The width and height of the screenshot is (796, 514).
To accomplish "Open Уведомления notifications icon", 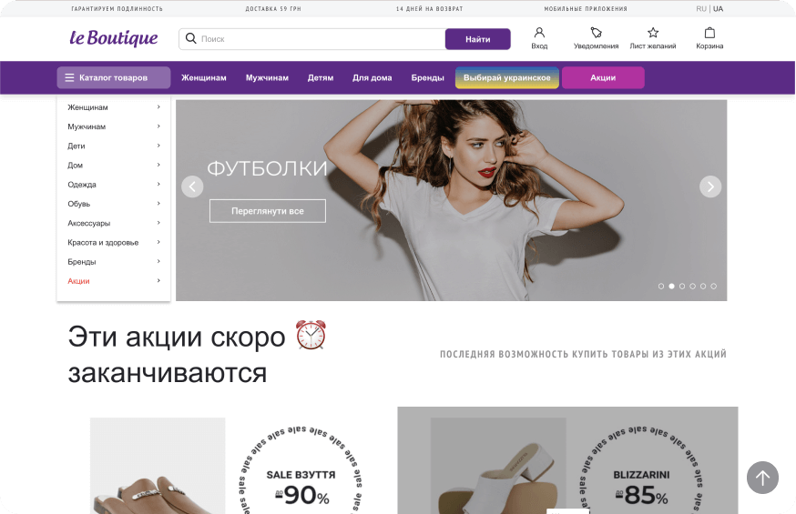I will point(596,33).
